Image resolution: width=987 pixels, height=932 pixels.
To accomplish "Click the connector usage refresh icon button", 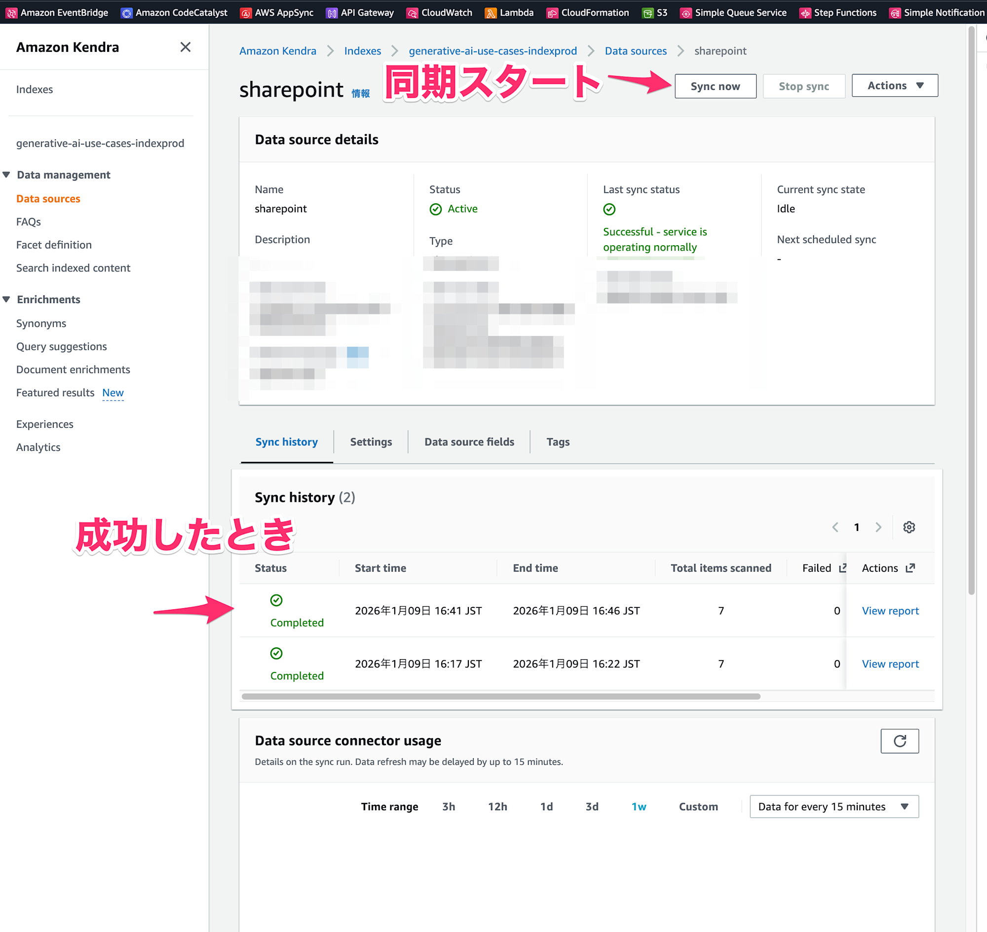I will (899, 741).
